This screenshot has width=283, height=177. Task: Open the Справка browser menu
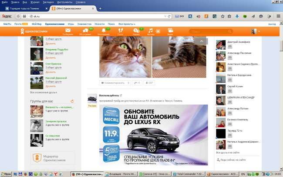click(x=81, y=2)
